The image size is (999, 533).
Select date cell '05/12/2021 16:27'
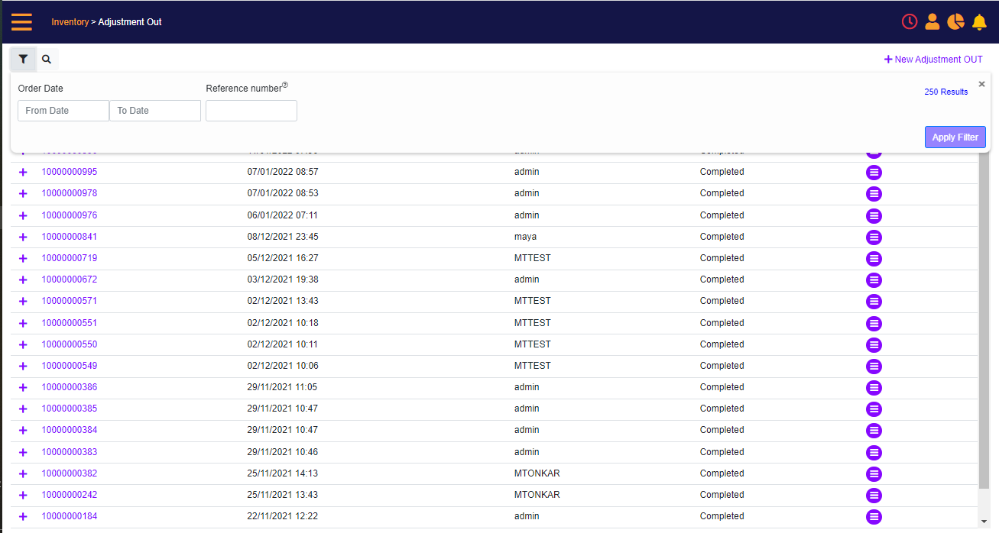click(283, 258)
